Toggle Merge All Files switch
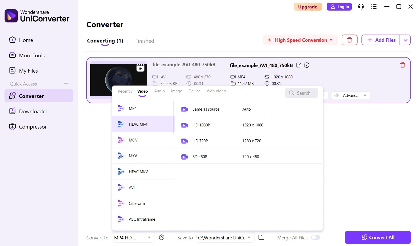This screenshot has height=246, width=418. click(316, 237)
